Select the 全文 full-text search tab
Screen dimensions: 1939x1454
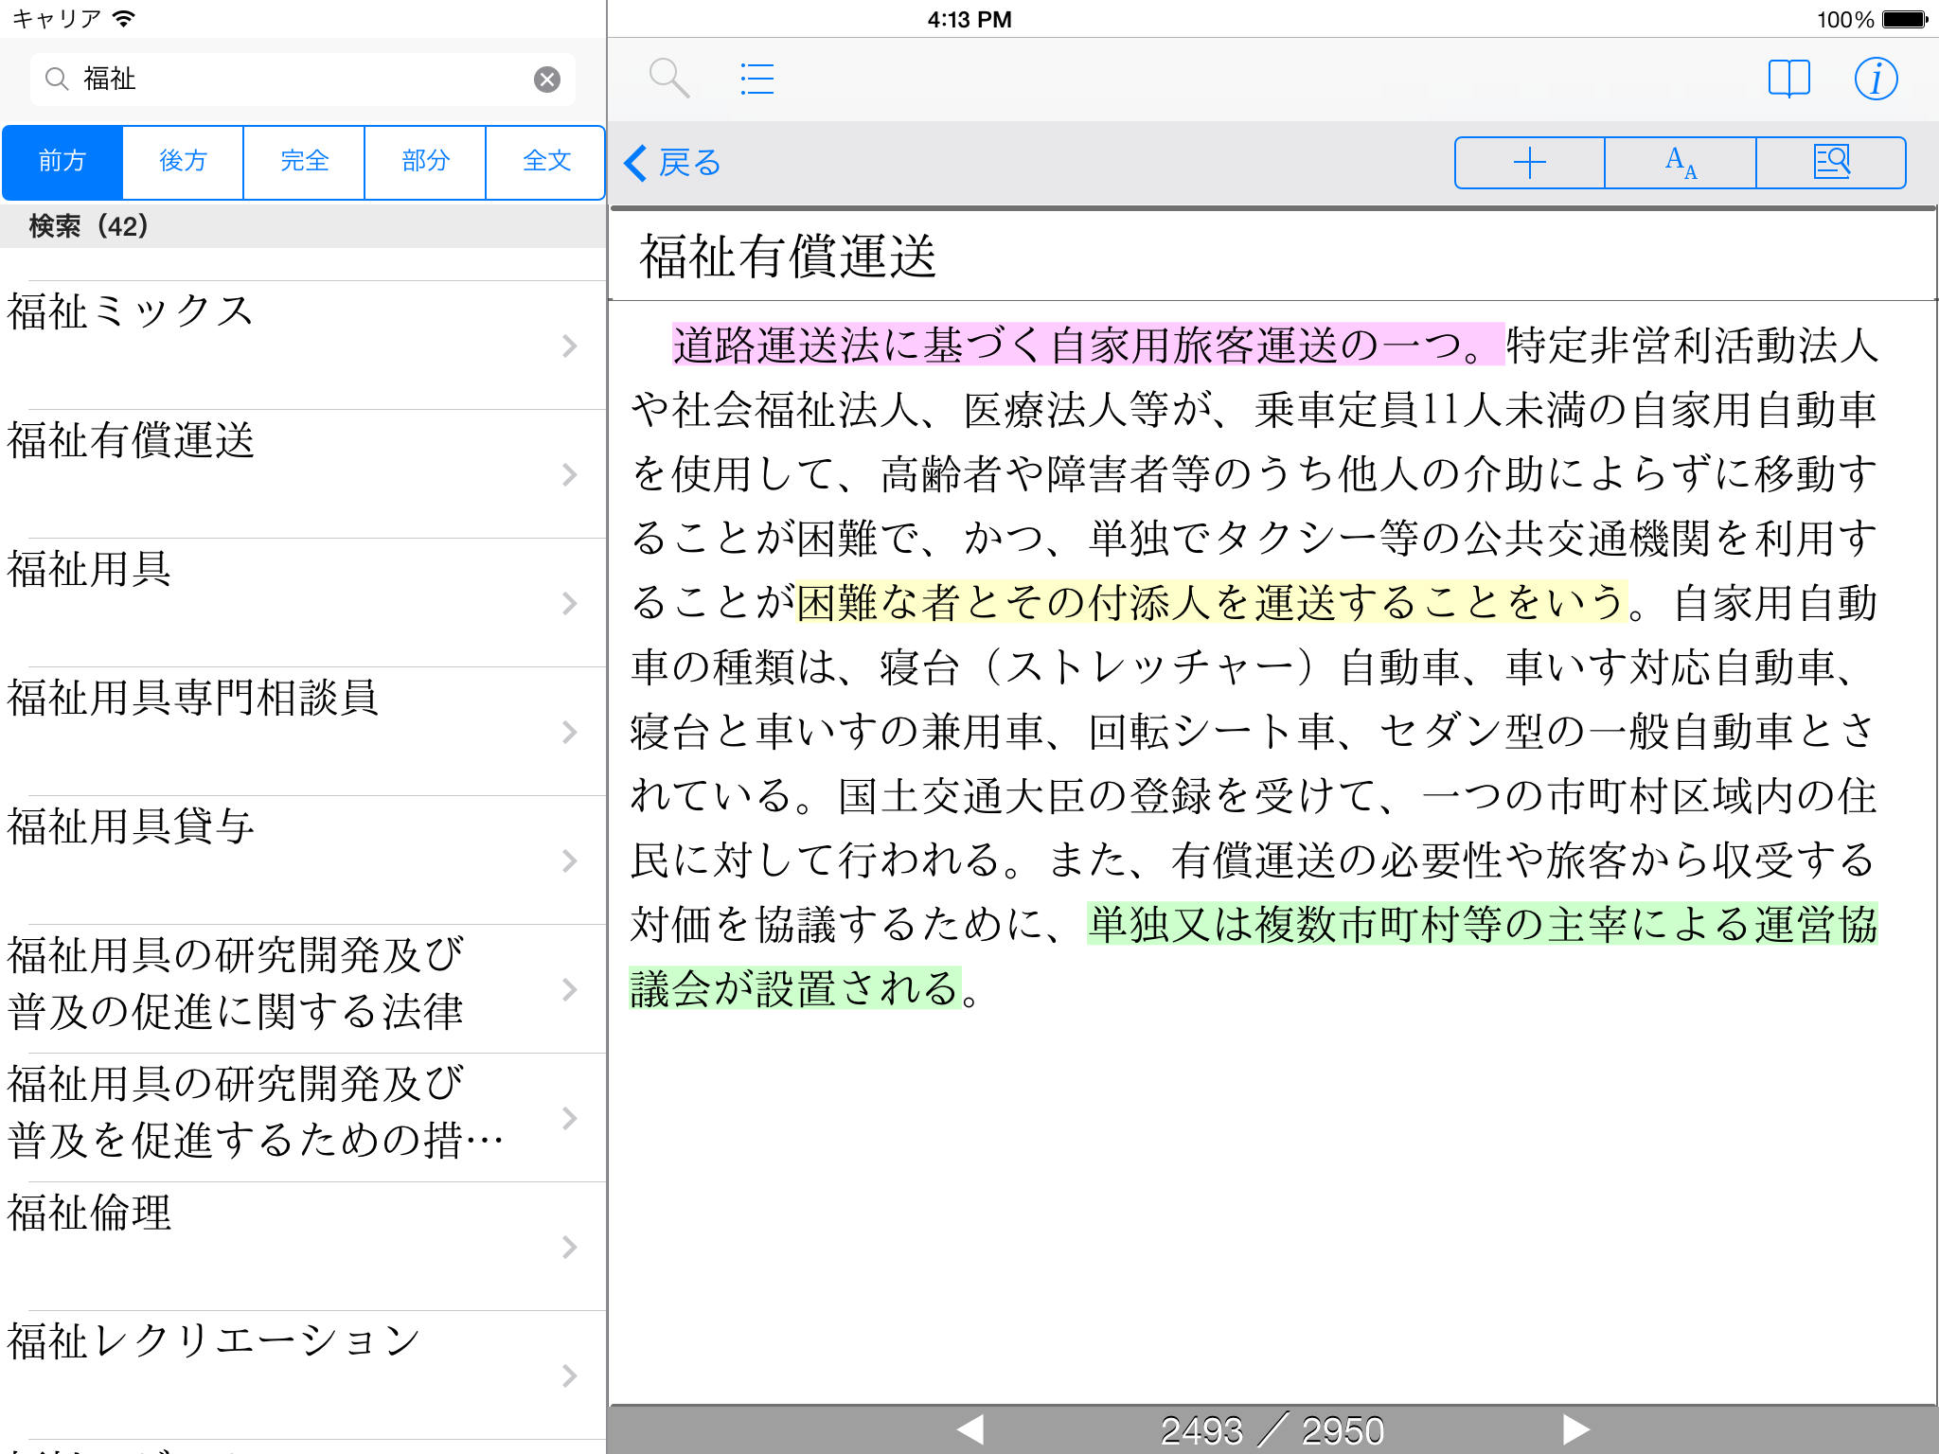tap(546, 162)
